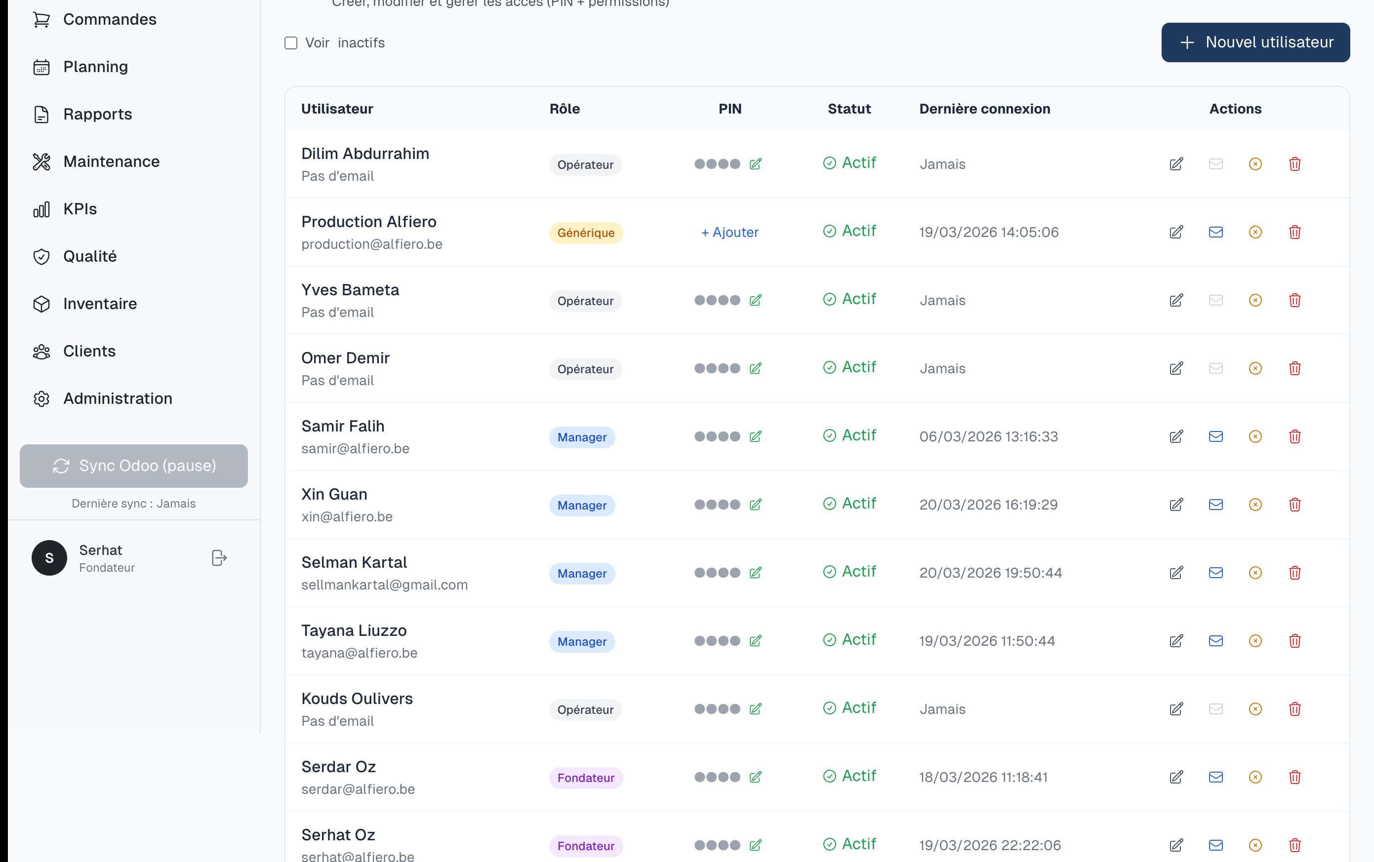The height and width of the screenshot is (862, 1374).
Task: Send email to Samir Falih via envelope icon
Action: [1215, 437]
